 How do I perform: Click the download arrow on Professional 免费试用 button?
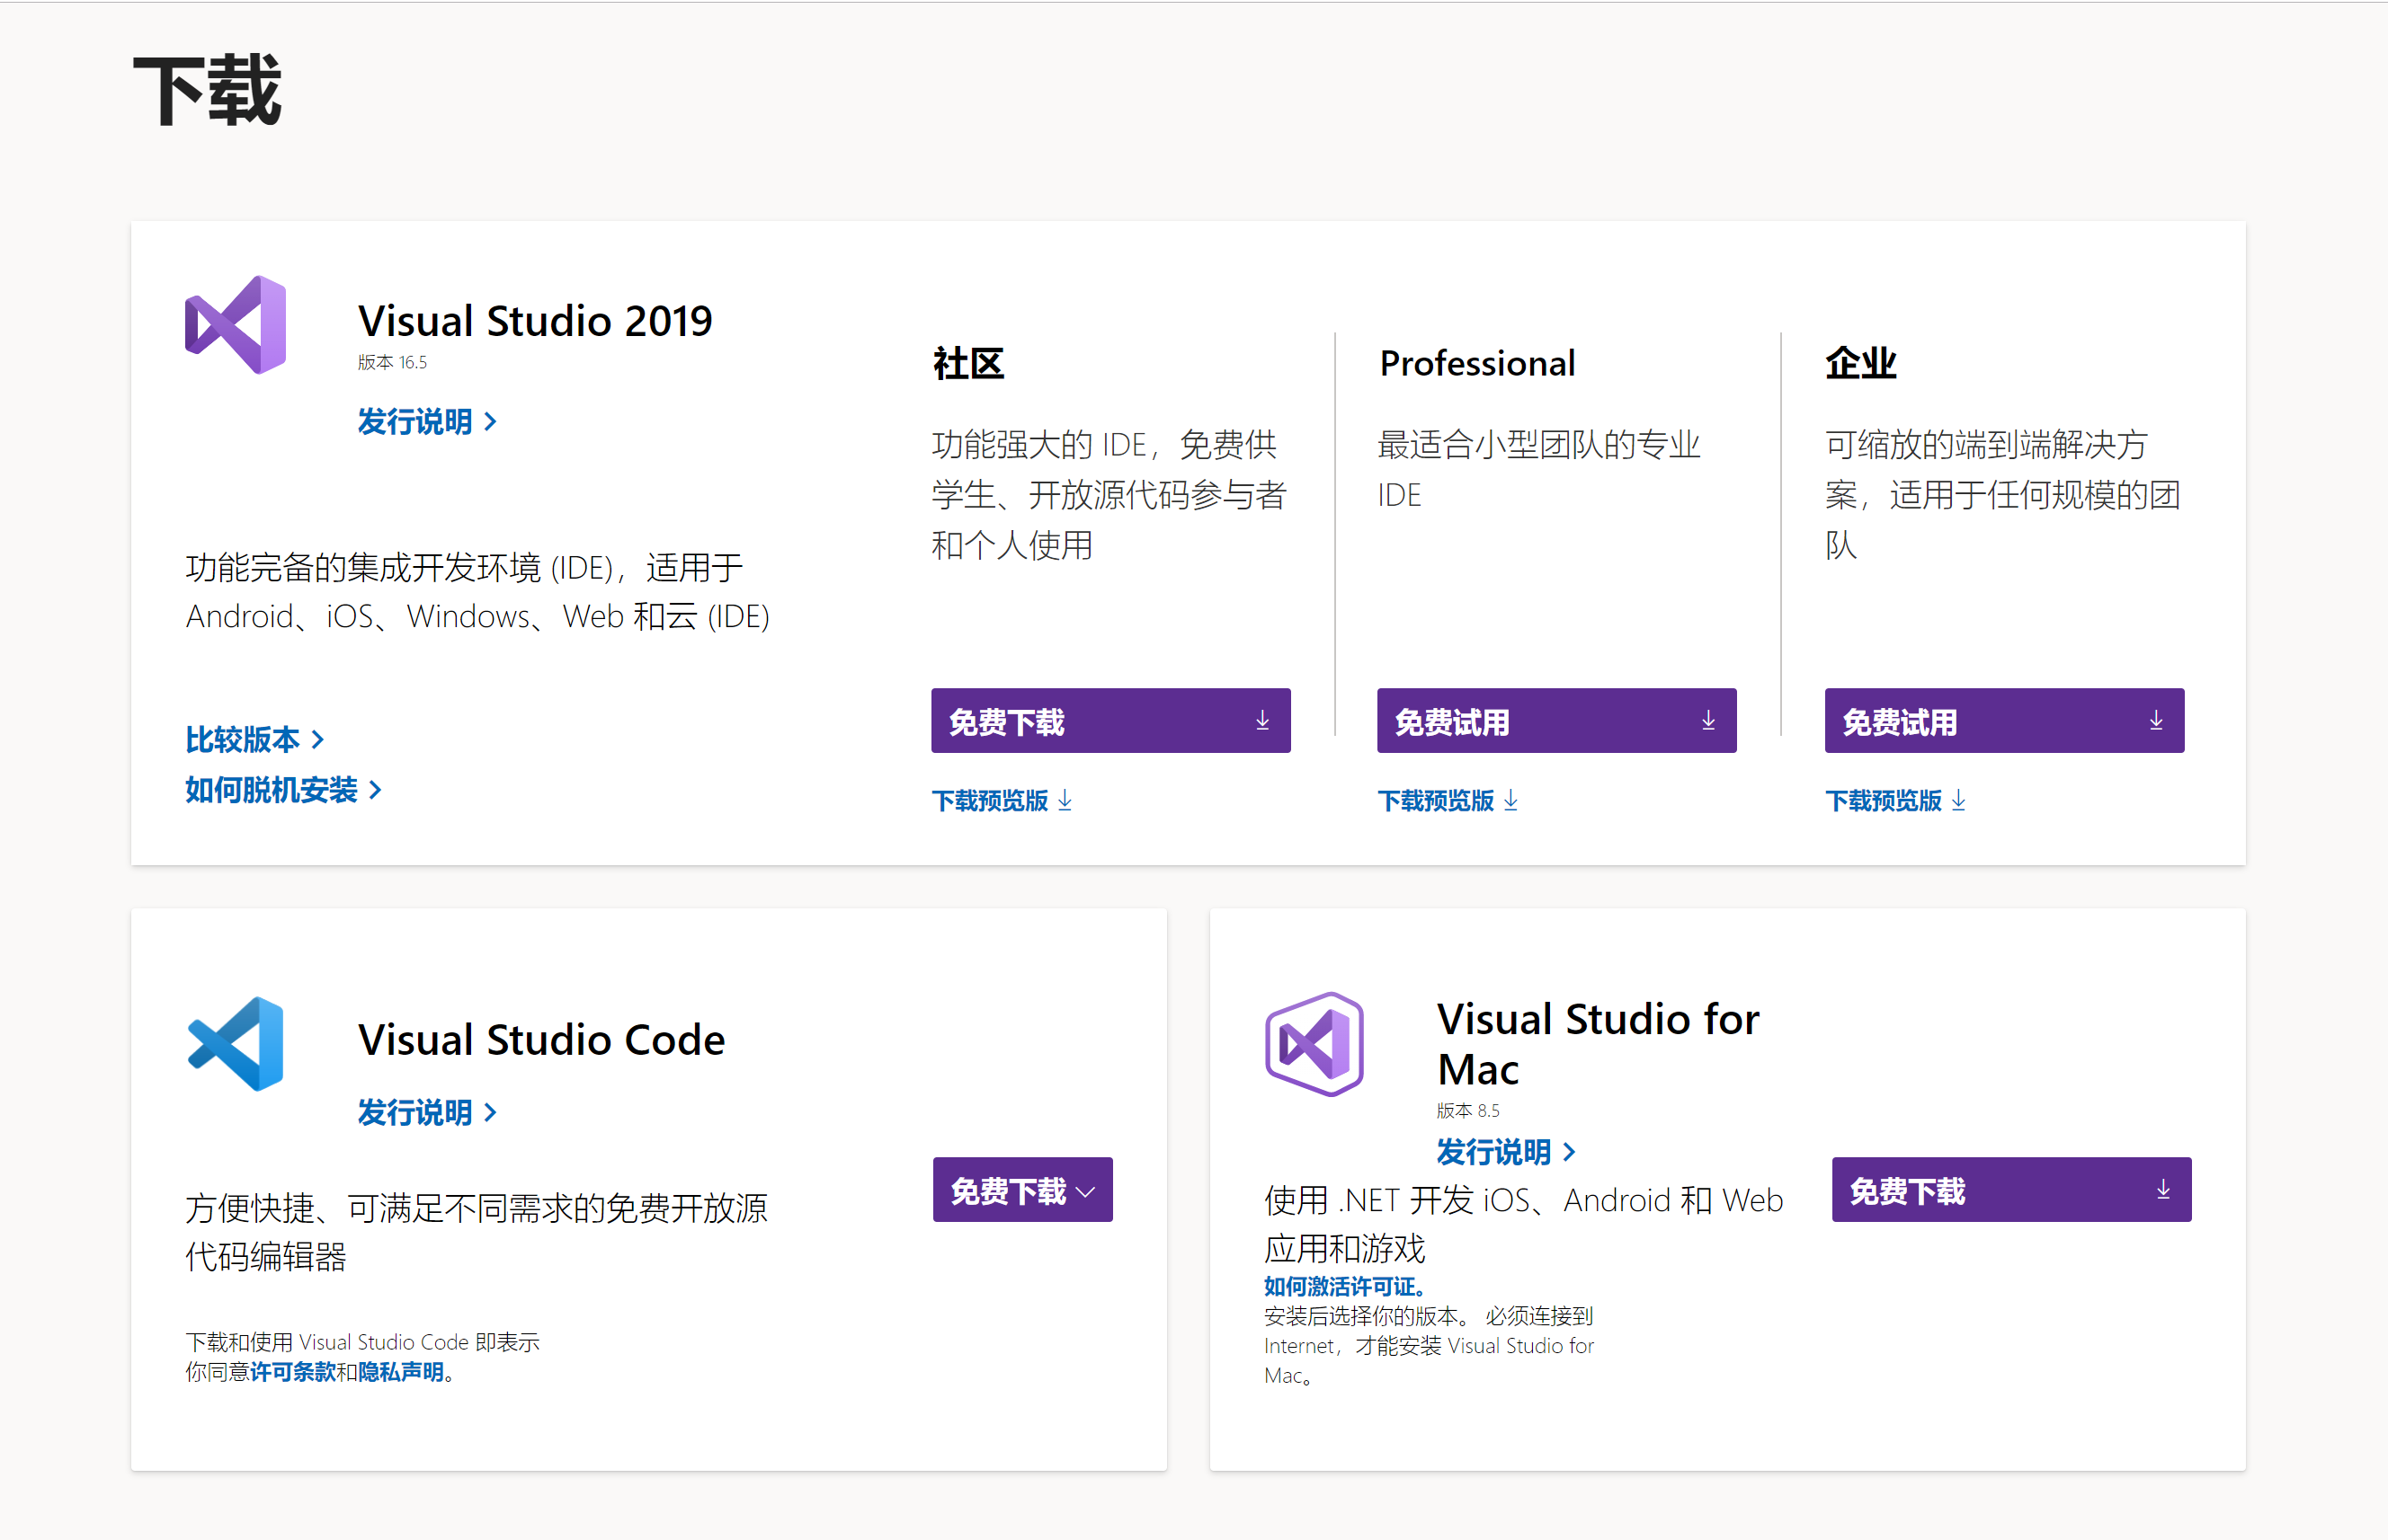[x=1707, y=720]
